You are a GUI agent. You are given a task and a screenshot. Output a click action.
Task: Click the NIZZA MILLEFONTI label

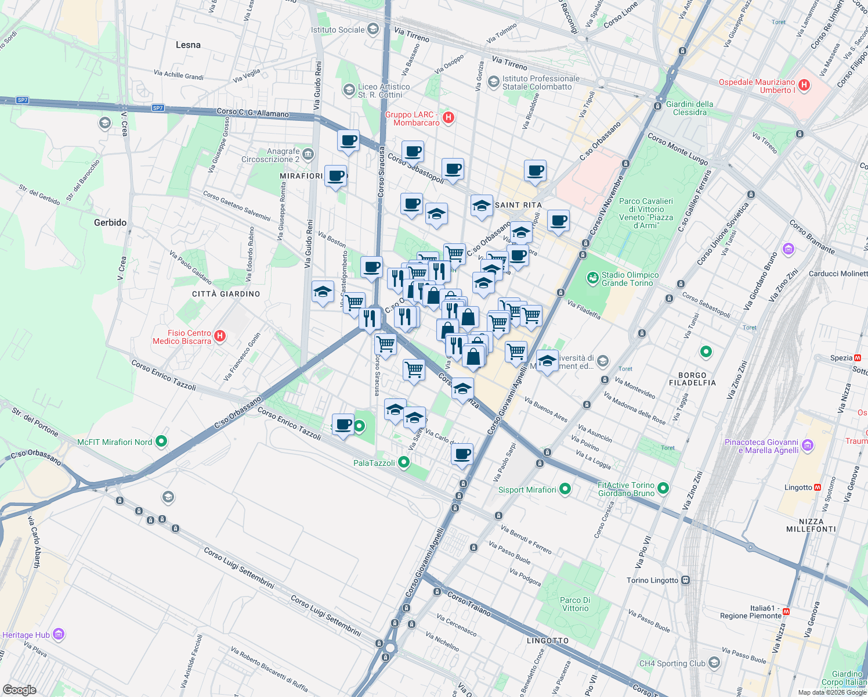coord(811,525)
